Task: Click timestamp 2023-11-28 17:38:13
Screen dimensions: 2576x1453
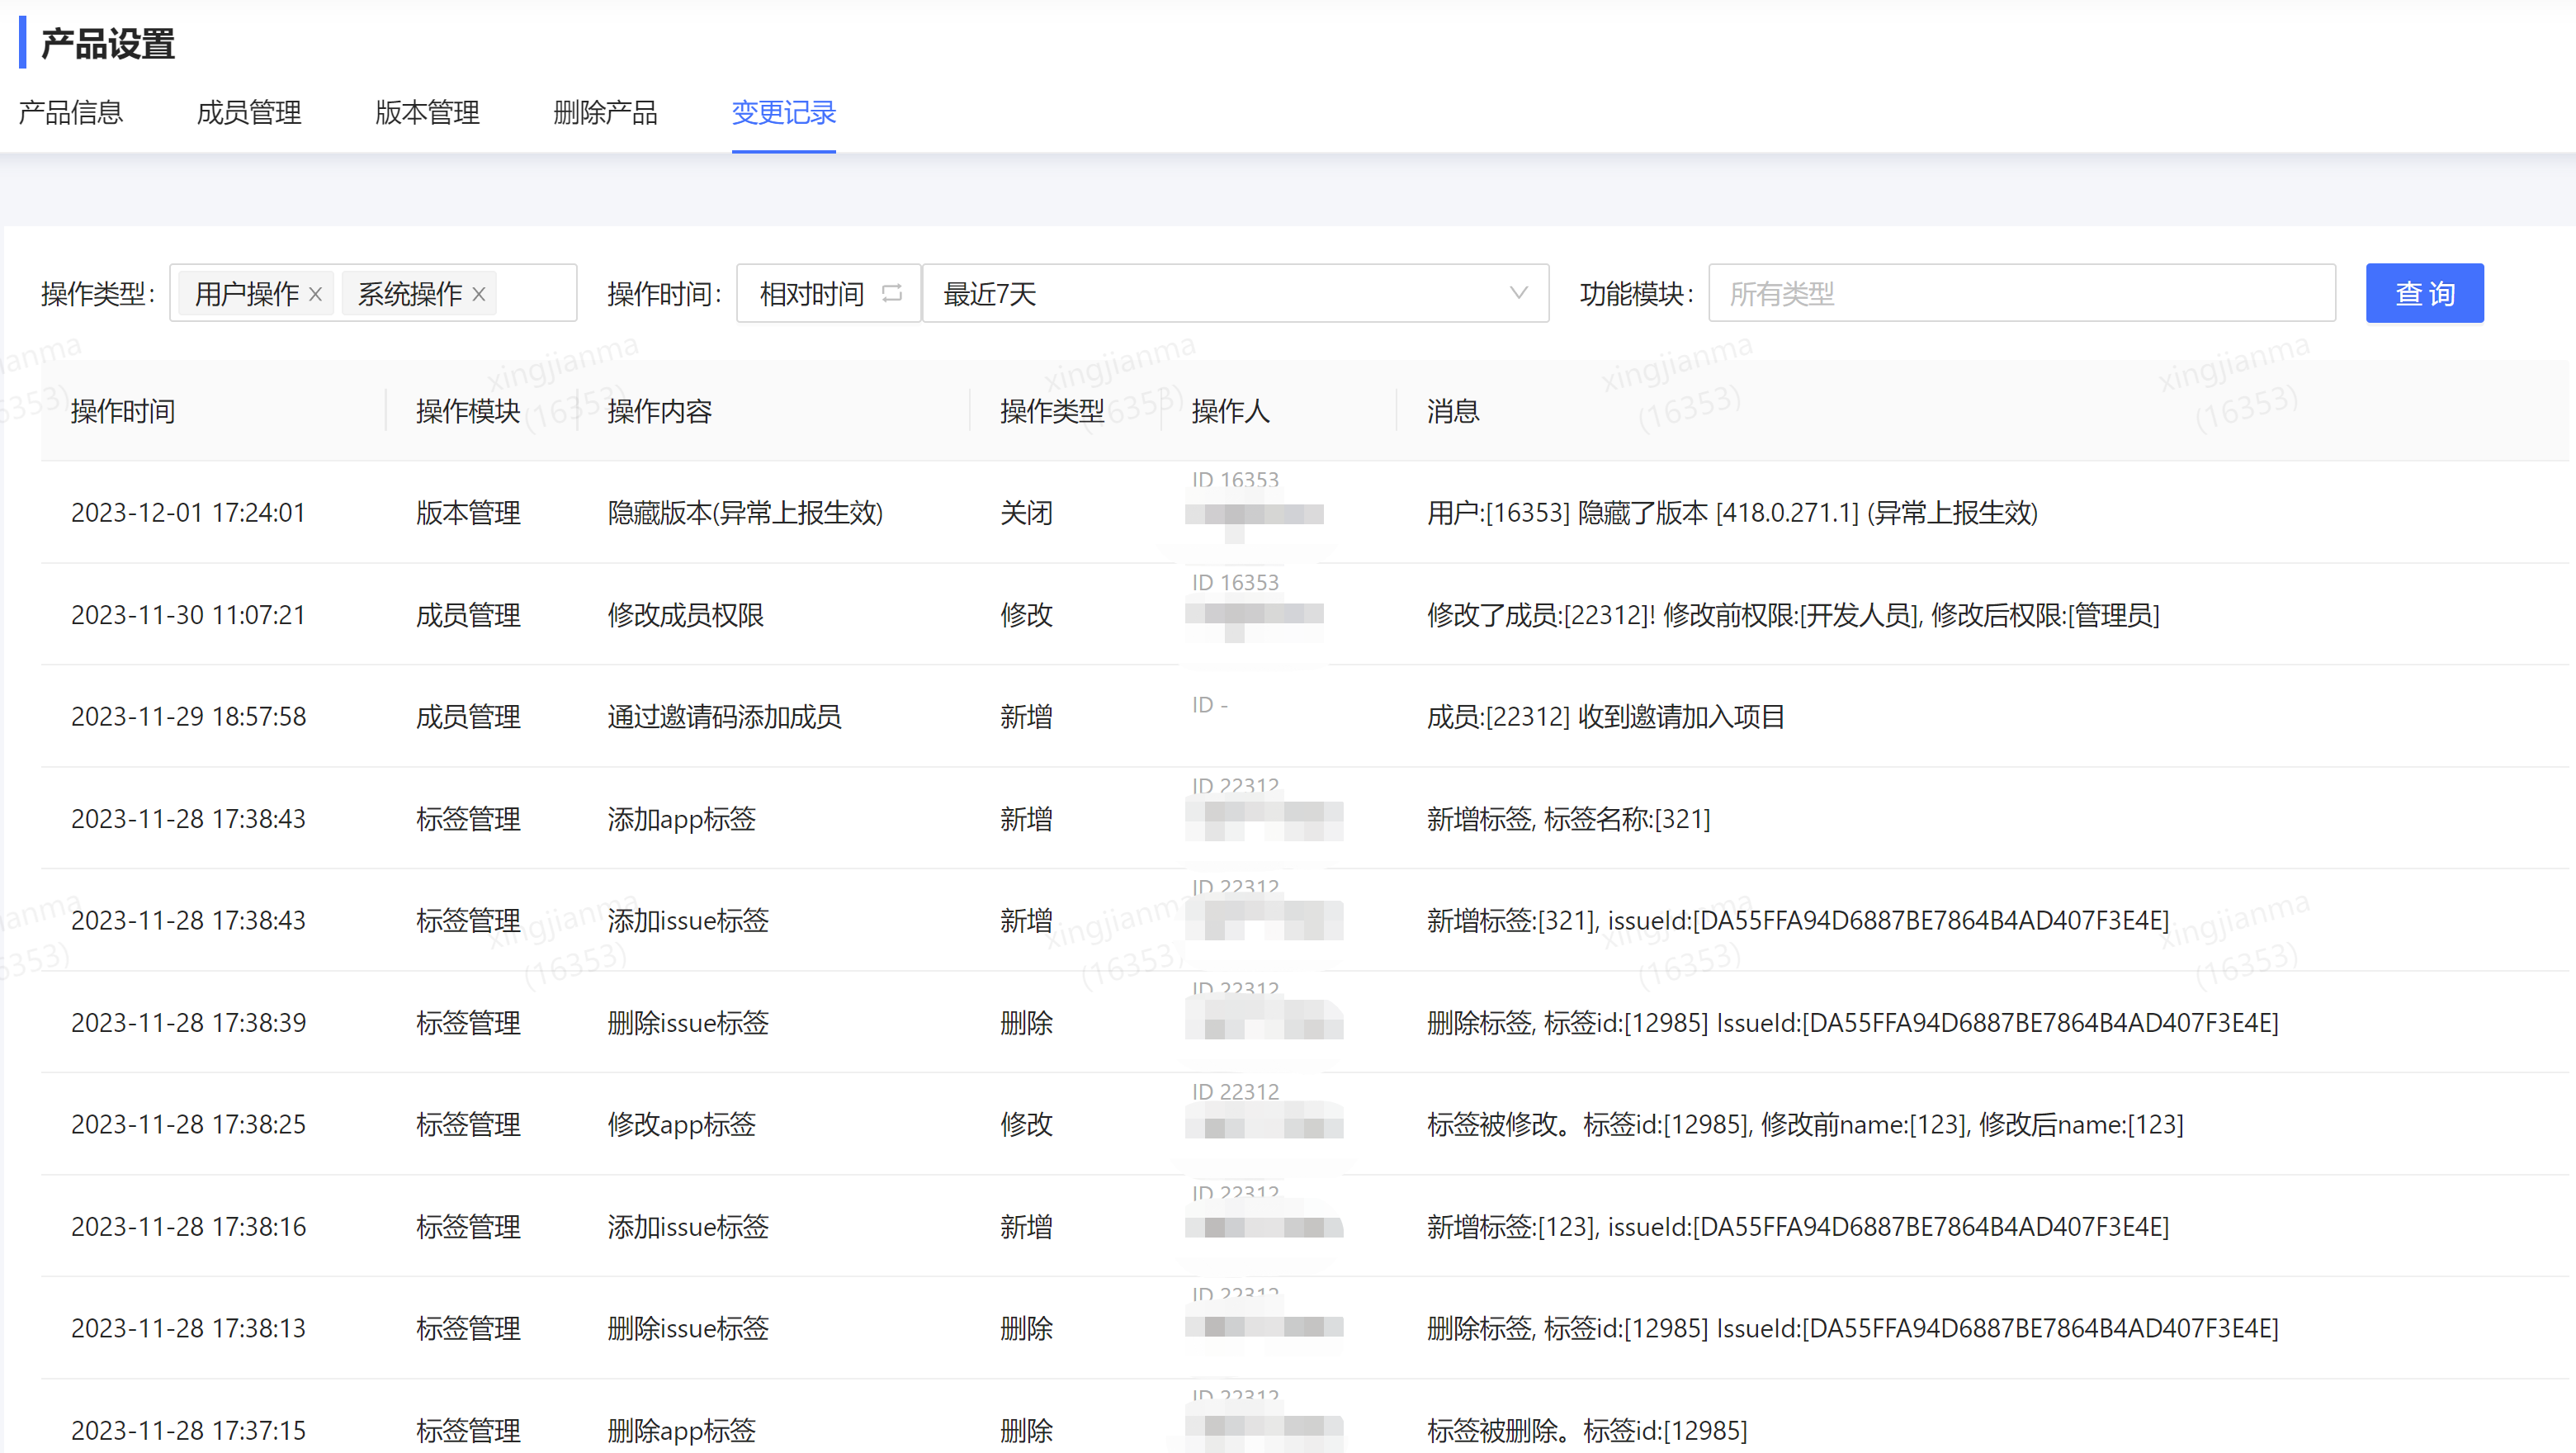Action: tap(188, 1328)
